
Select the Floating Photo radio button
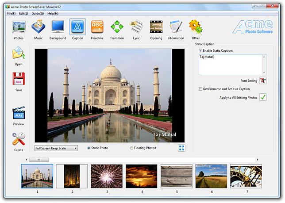pyautogui.click(x=131, y=148)
